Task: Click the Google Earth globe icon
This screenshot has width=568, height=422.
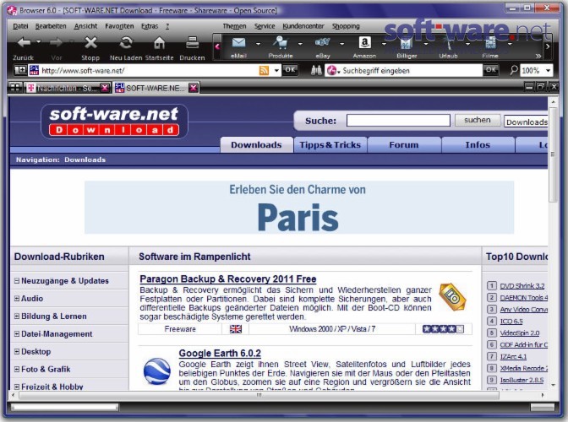Action: (157, 371)
